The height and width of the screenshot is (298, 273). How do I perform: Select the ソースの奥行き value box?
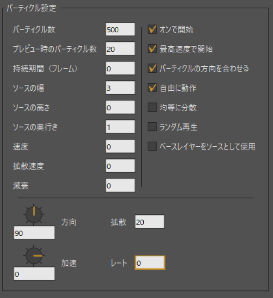click(120, 127)
